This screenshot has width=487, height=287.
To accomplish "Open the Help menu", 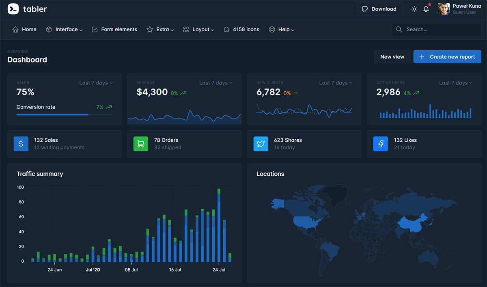I will tap(282, 29).
